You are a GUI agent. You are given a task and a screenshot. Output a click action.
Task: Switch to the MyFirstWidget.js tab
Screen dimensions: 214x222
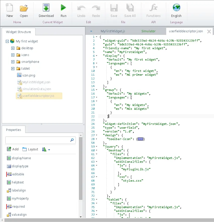point(113,31)
